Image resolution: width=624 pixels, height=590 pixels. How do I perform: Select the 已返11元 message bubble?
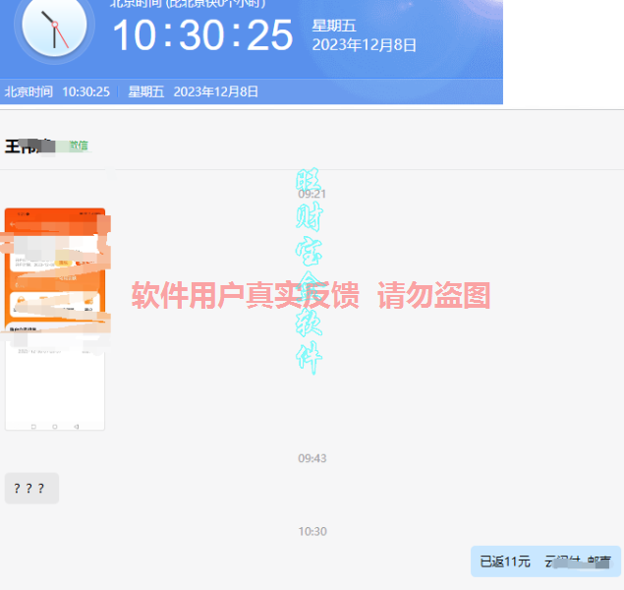point(545,561)
